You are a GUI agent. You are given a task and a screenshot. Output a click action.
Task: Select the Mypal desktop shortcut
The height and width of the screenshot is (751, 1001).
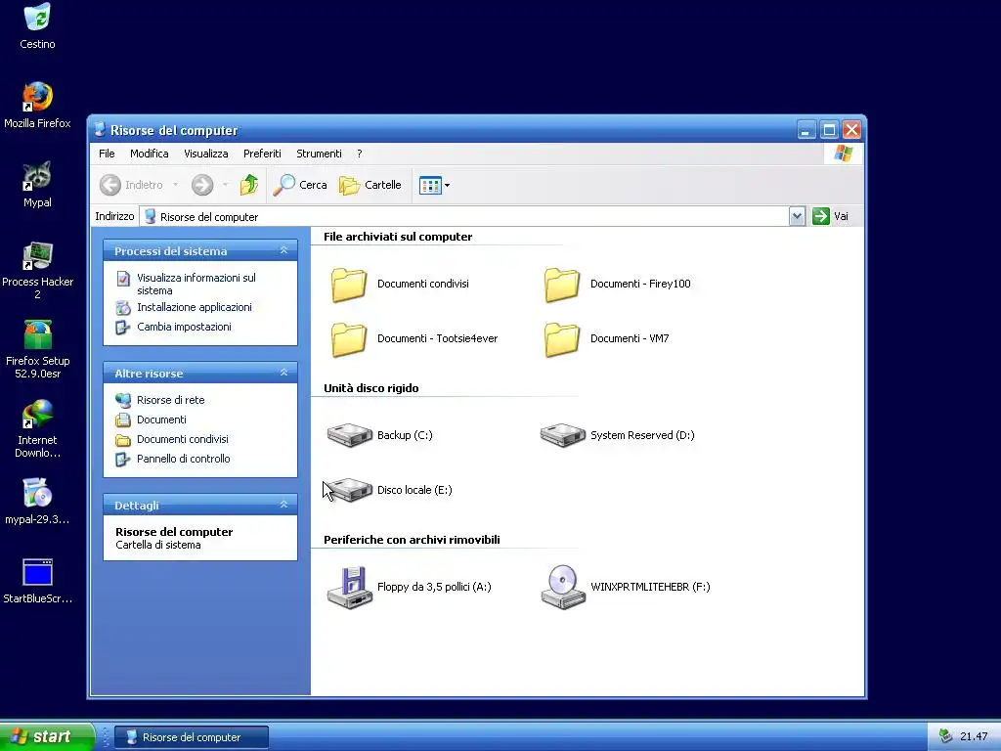37,184
